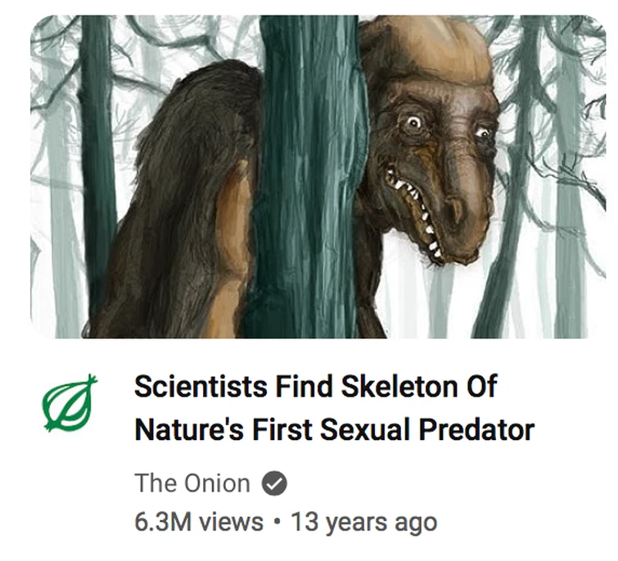This screenshot has height=561, width=618.
Task: Click the word 'Scientists' in the title
Action: tap(201, 387)
